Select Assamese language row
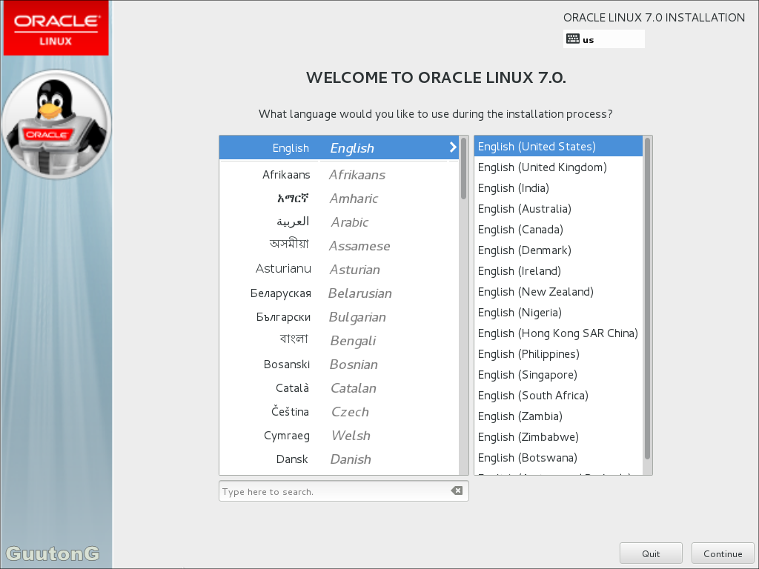Screen dimensions: 759x569 339,245
